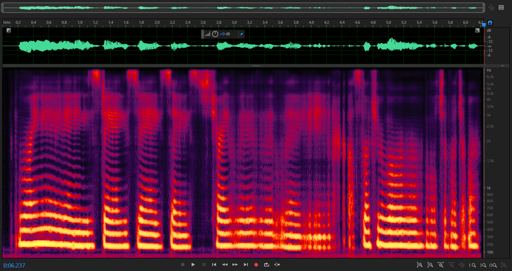Click the dB label on amplitude scale
This screenshot has height=271, width=512.
489,30
